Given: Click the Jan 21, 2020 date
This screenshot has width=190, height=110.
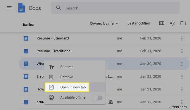Looking at the screenshot, I should [x=151, y=90].
